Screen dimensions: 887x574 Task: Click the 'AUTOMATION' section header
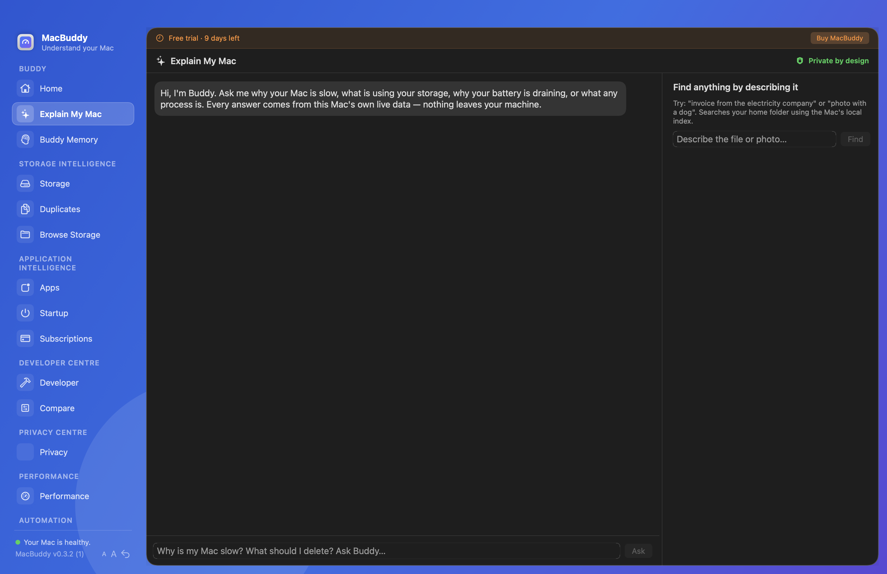click(x=46, y=520)
